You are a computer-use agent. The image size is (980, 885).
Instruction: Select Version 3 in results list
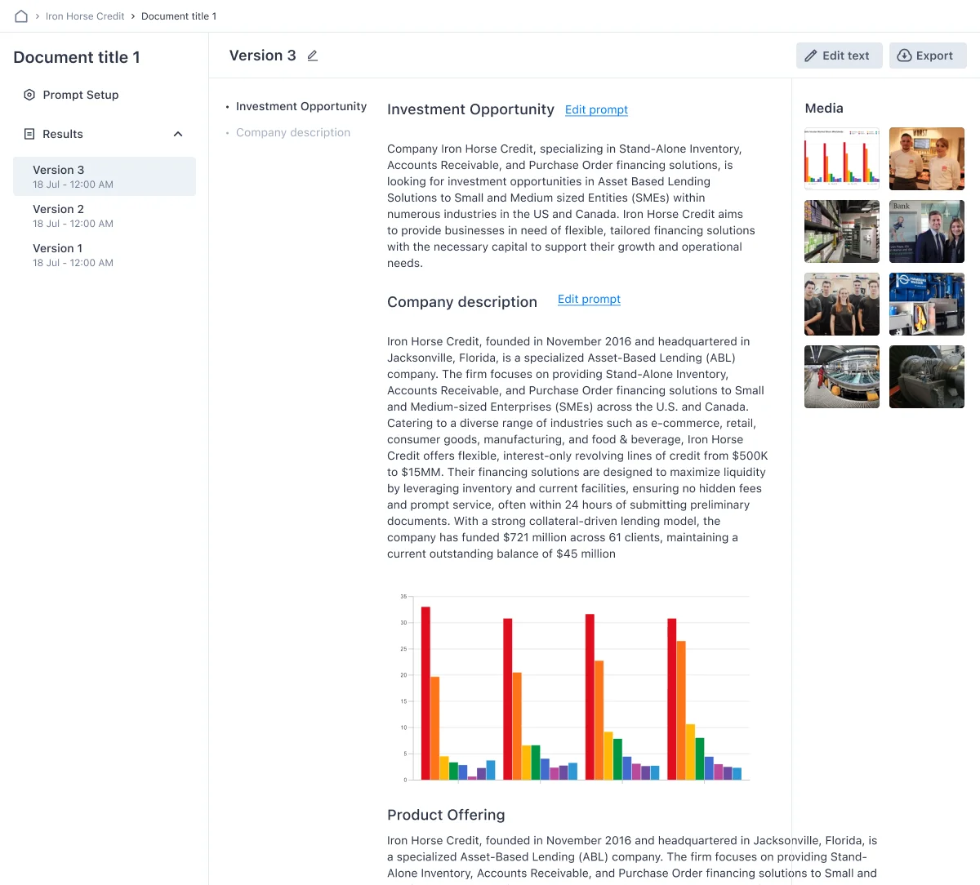104,176
